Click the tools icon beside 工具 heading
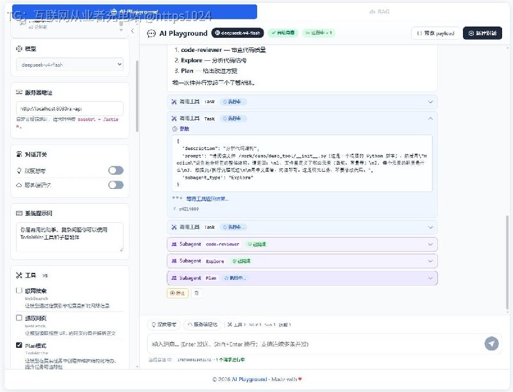The width and height of the screenshot is (513, 392). (19, 275)
